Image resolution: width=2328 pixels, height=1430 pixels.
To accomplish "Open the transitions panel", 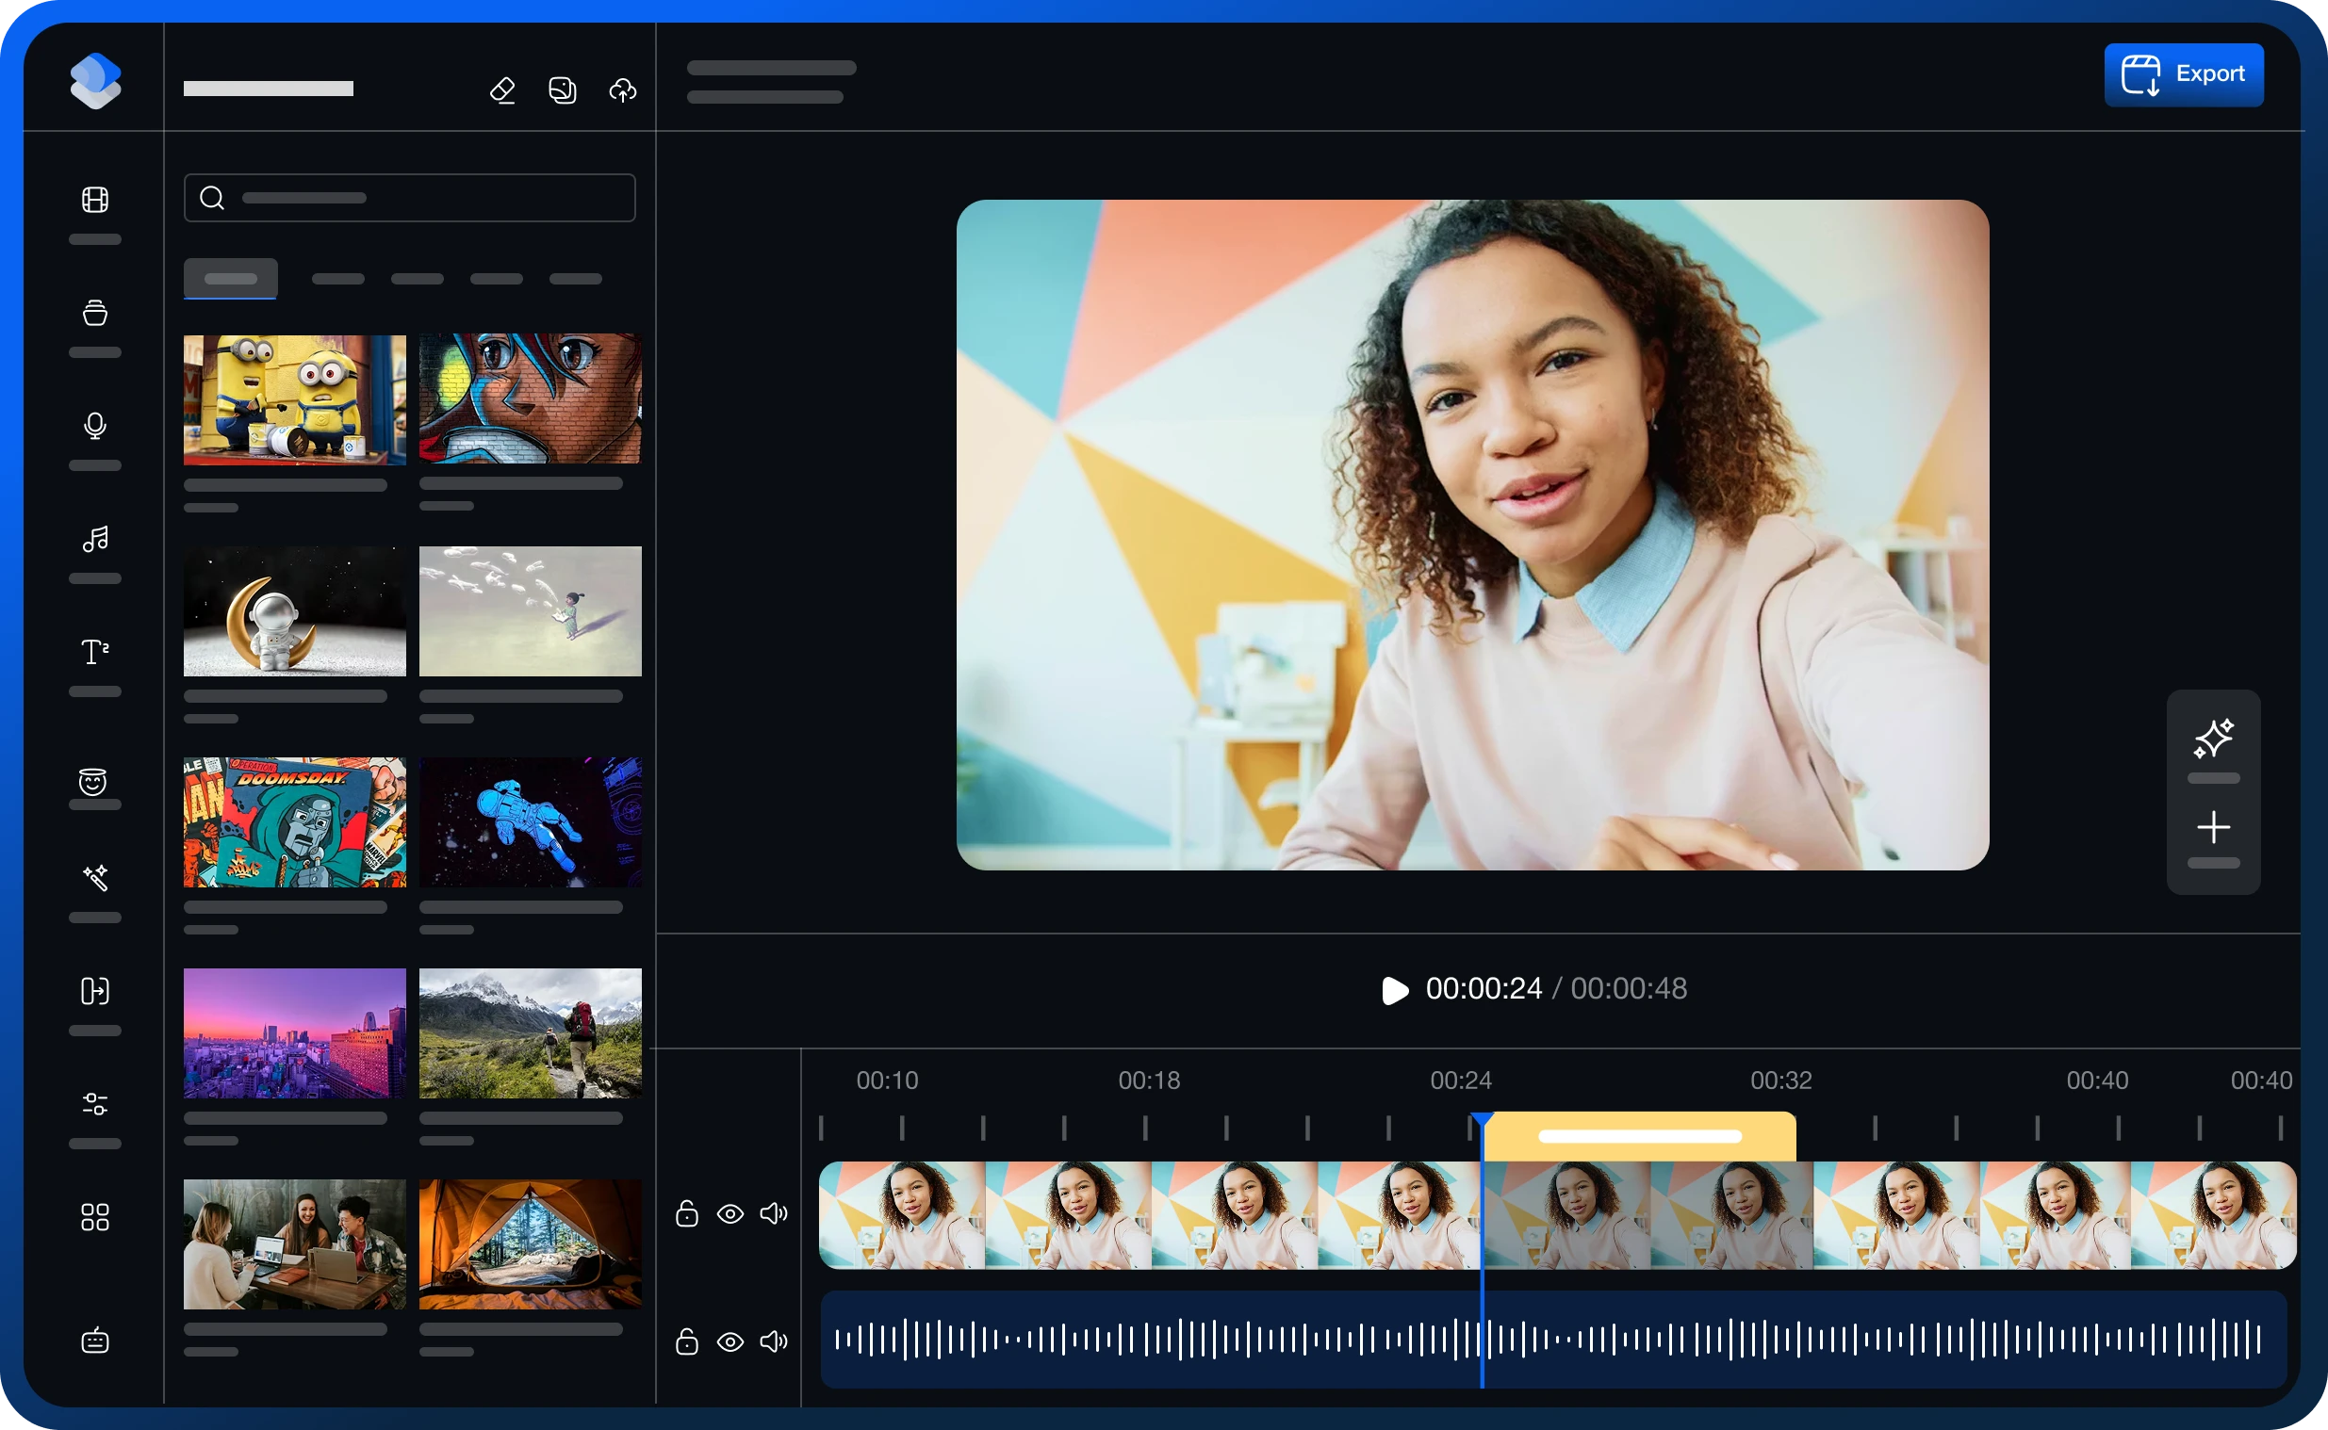I will click(94, 991).
